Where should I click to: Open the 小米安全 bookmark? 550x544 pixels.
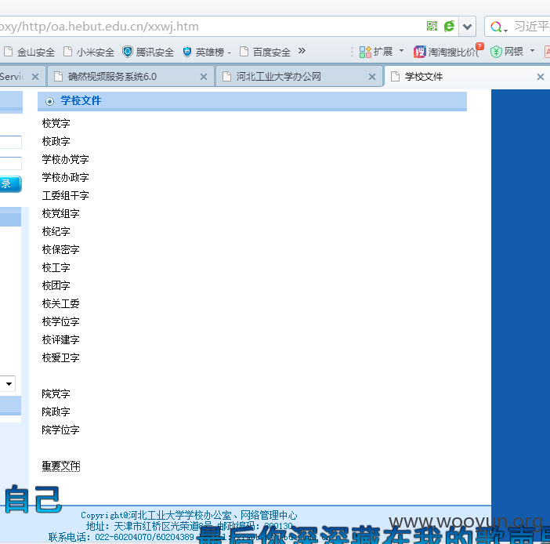click(89, 52)
